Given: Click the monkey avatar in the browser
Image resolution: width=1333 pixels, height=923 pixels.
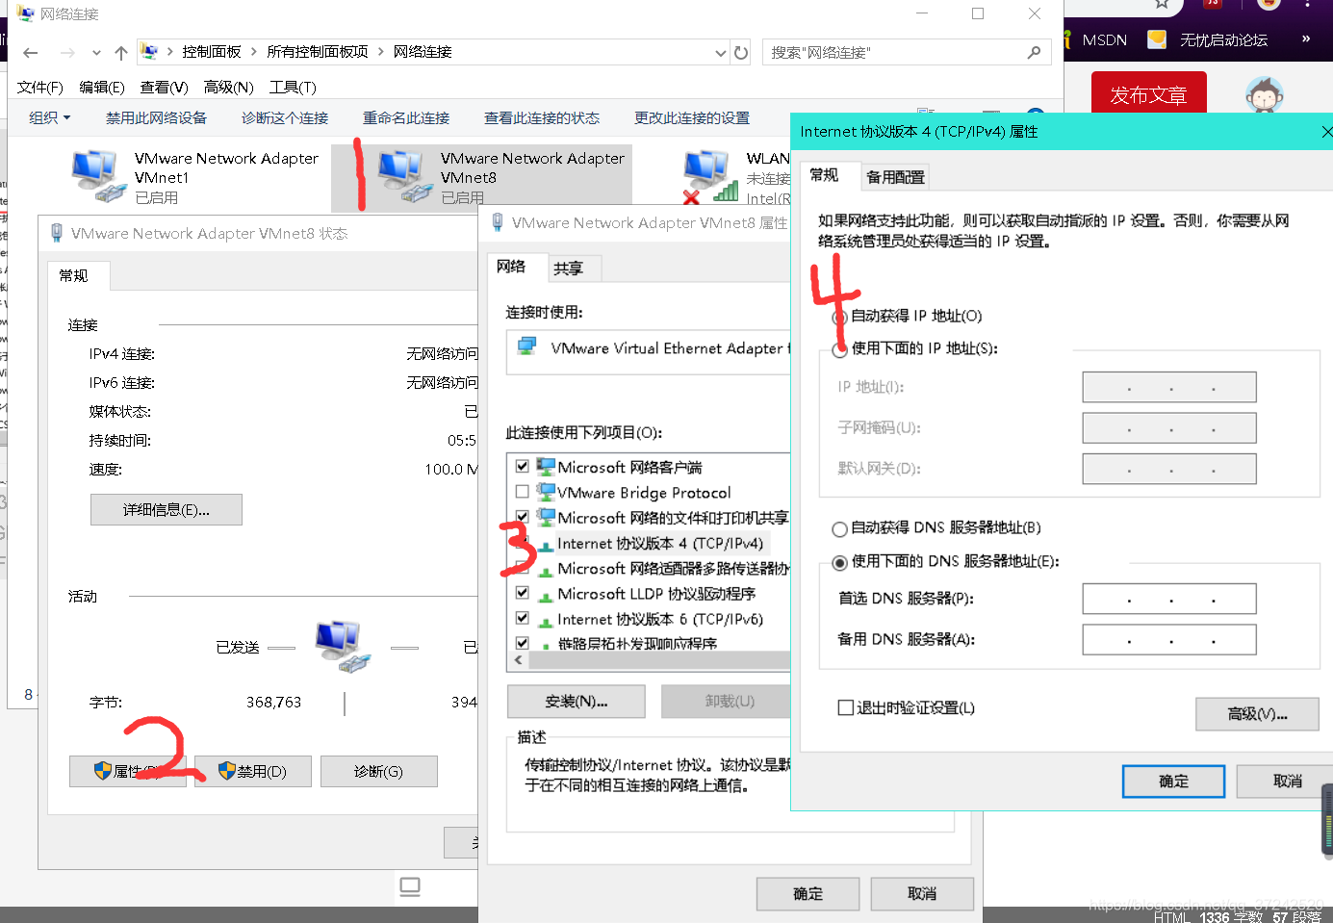Looking at the screenshot, I should coord(1265,95).
